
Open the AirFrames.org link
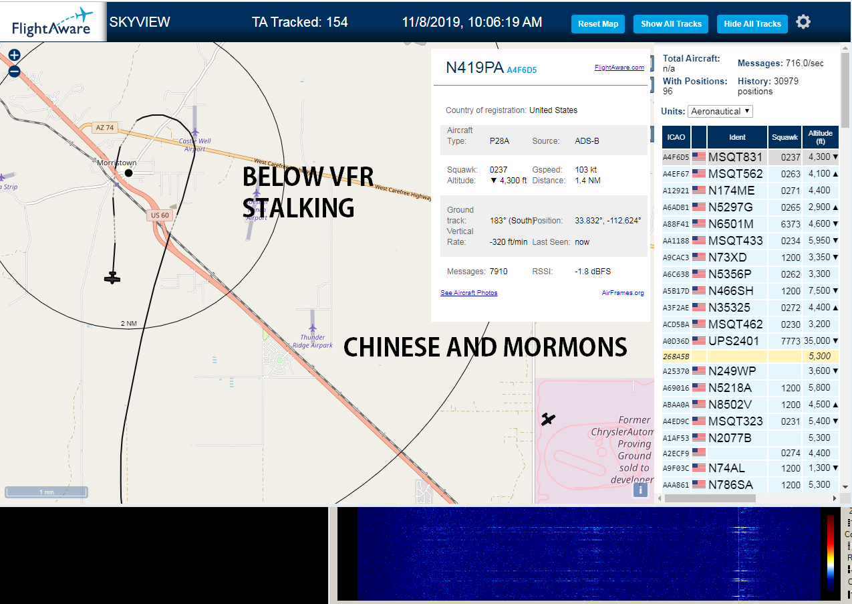623,292
